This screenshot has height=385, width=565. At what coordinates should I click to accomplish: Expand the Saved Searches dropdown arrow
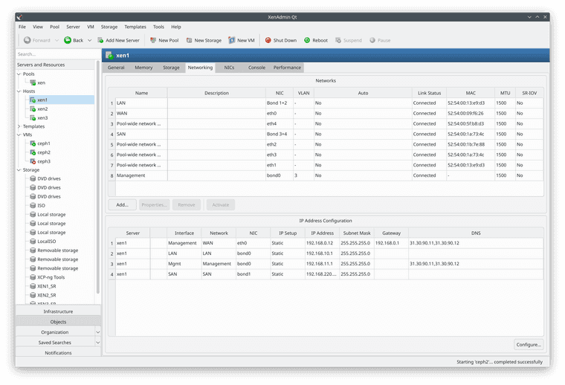98,343
